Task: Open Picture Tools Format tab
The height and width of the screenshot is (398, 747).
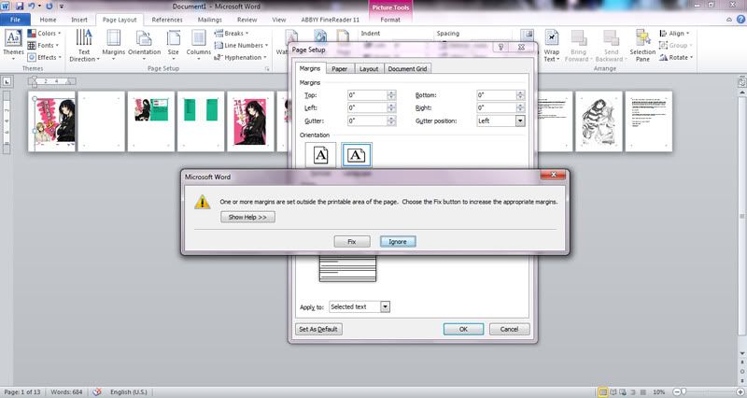Action: pyautogui.click(x=390, y=20)
